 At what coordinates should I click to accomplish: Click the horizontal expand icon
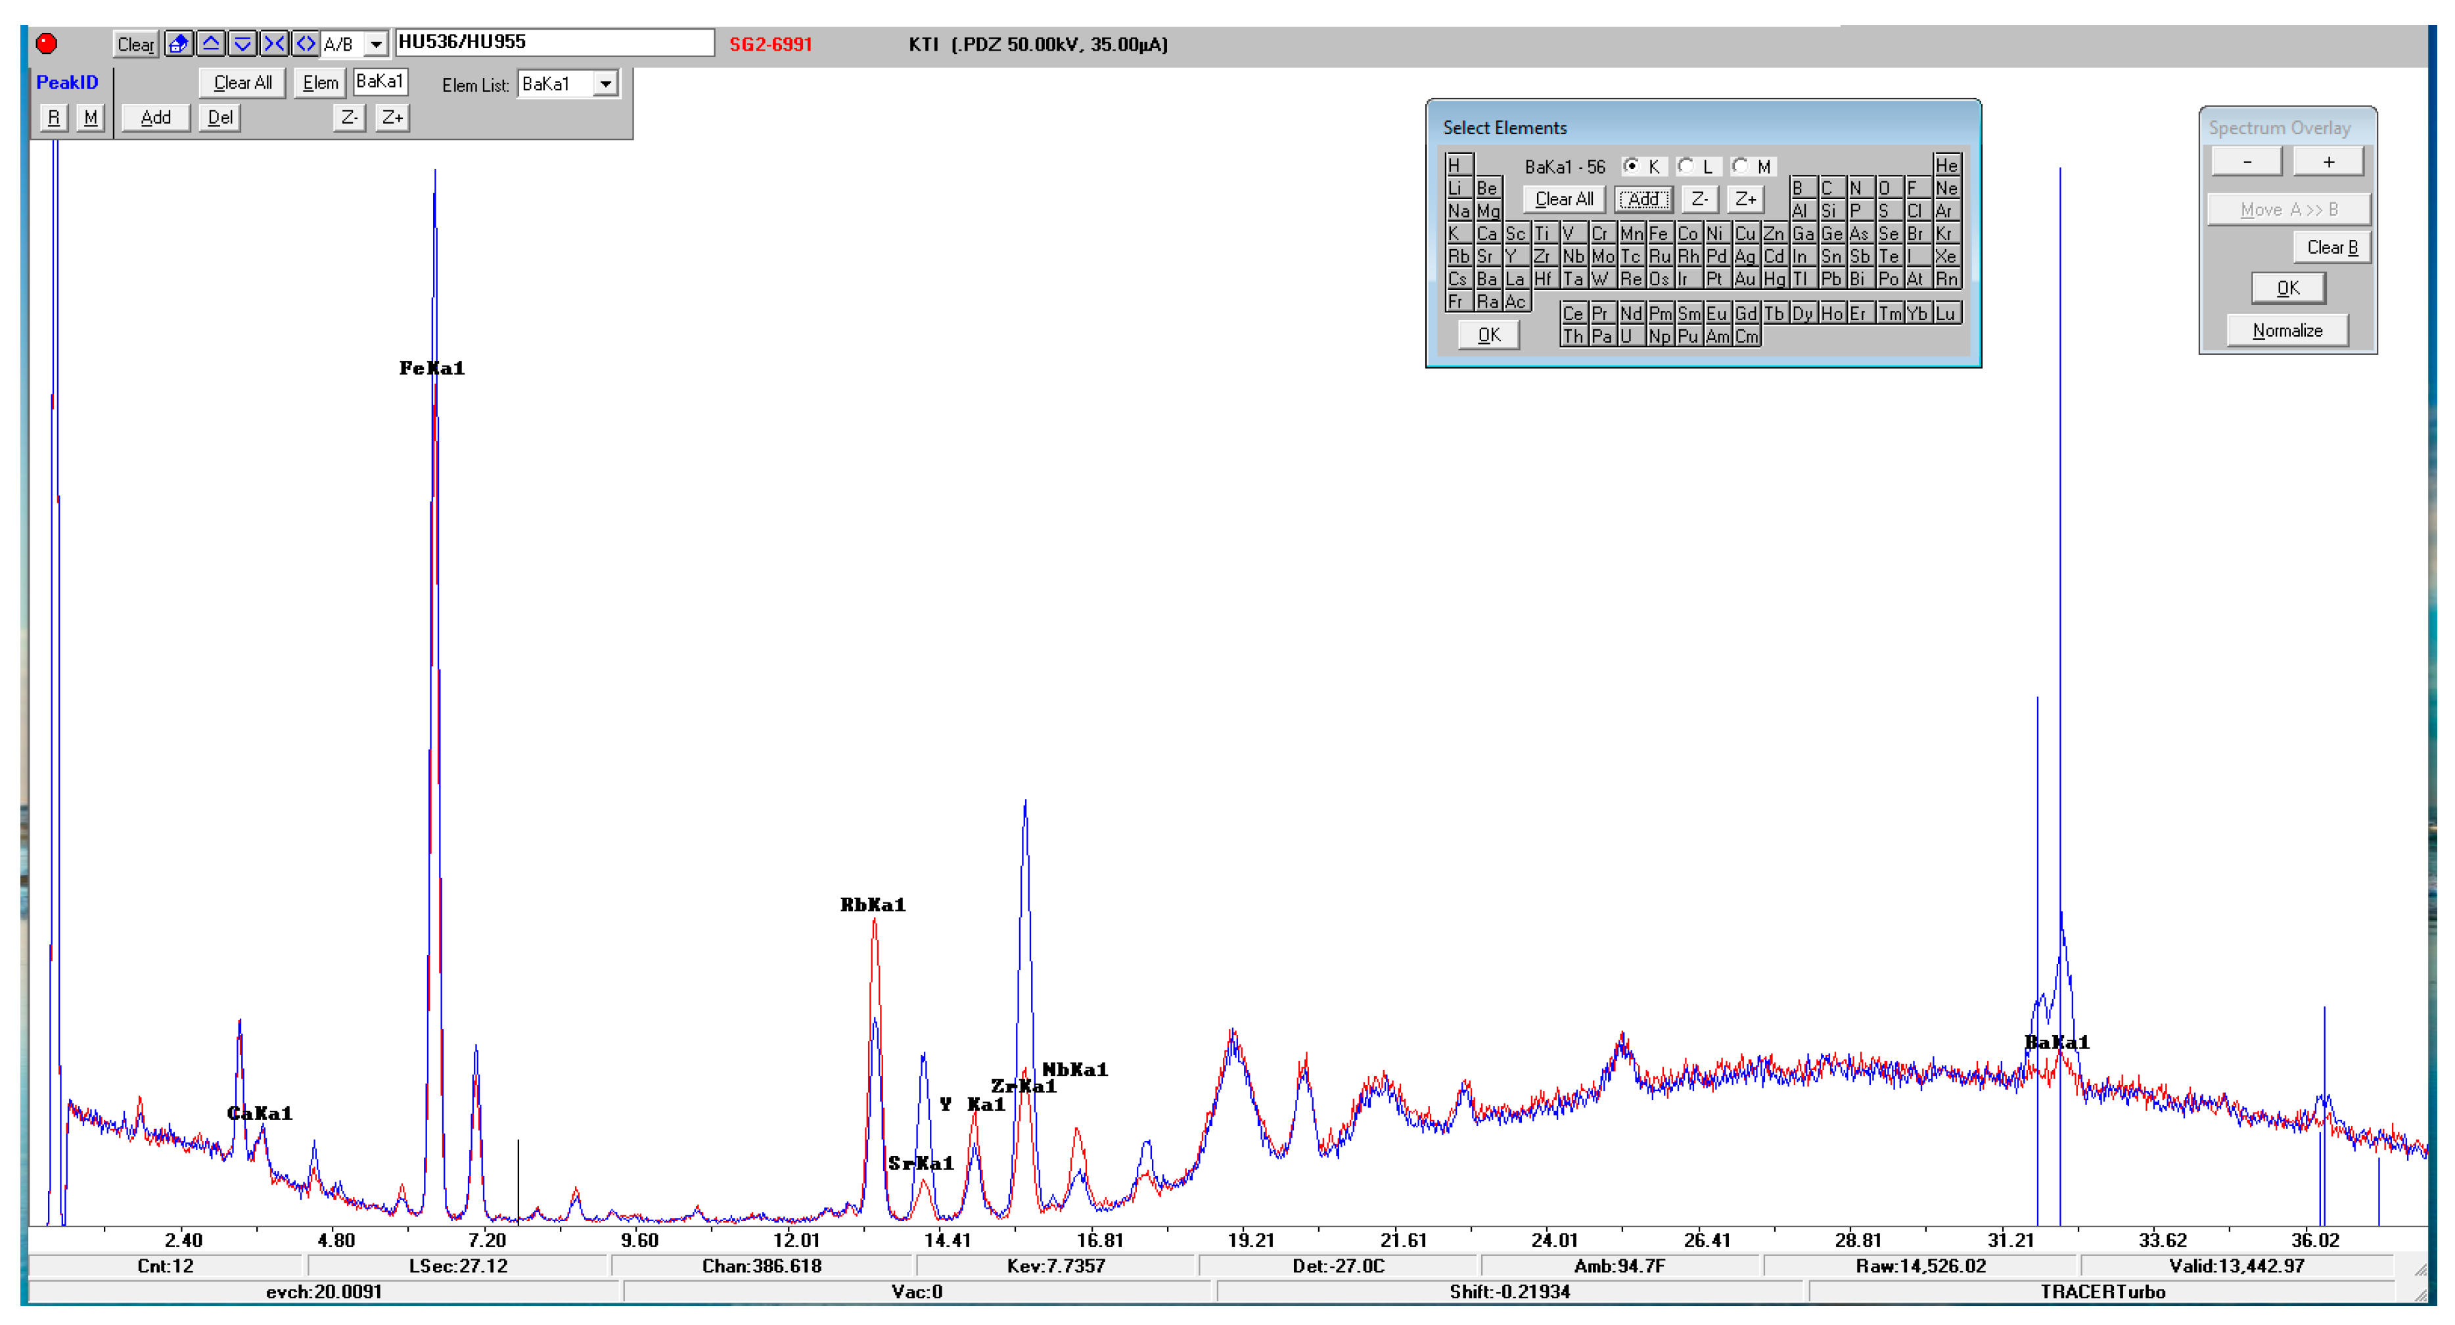pyautogui.click(x=305, y=44)
